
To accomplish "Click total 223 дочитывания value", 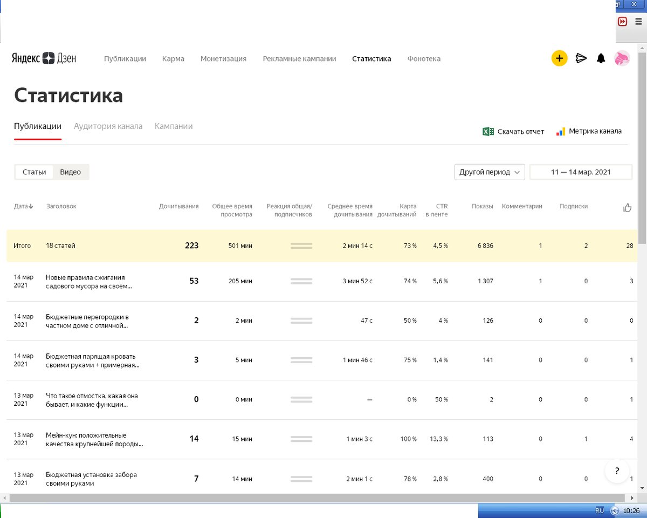I will coord(191,246).
